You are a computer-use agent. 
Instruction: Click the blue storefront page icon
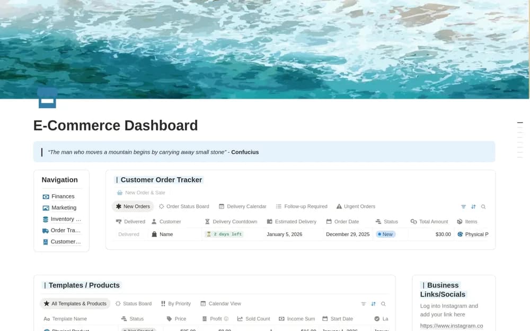tap(47, 98)
